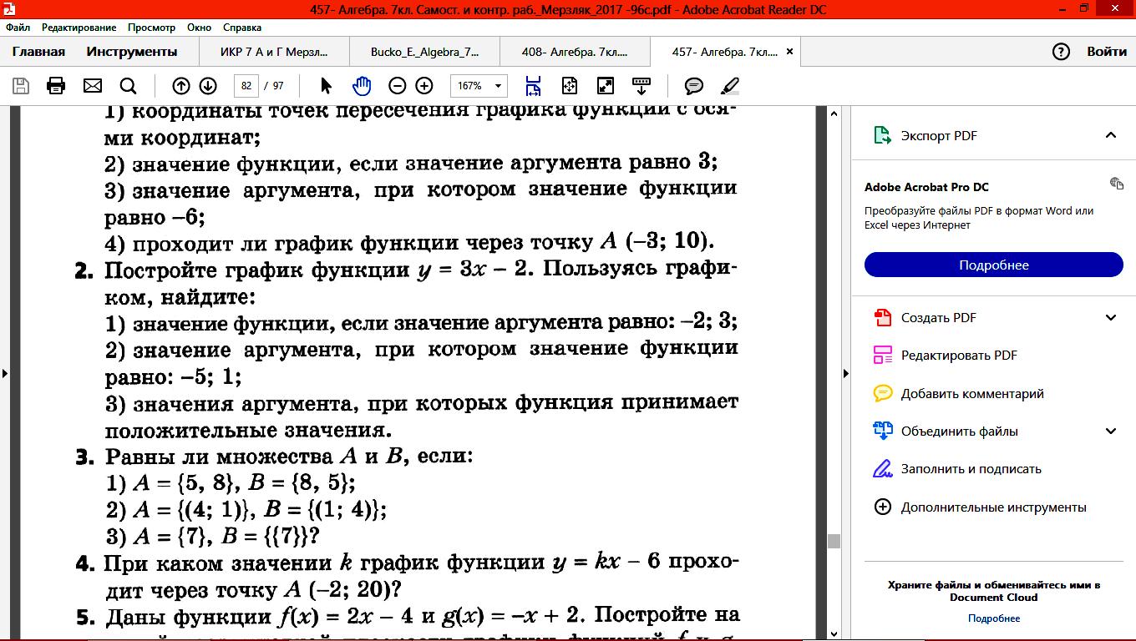Enter full screen mode icon
The width and height of the screenshot is (1136, 641).
606,86
